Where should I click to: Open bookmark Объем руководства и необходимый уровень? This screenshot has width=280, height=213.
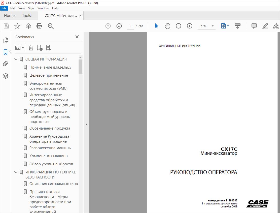(50, 117)
